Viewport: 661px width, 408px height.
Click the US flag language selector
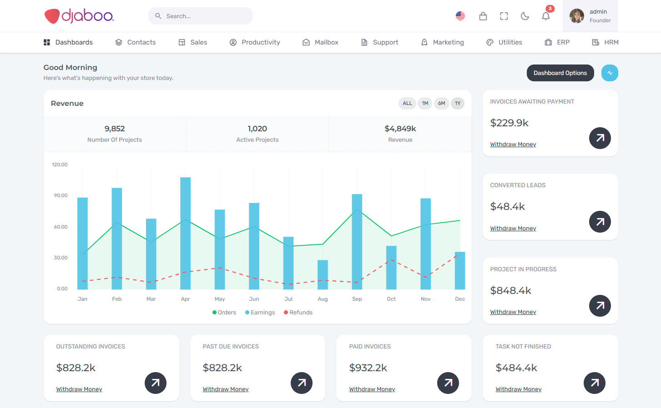pyautogui.click(x=460, y=16)
